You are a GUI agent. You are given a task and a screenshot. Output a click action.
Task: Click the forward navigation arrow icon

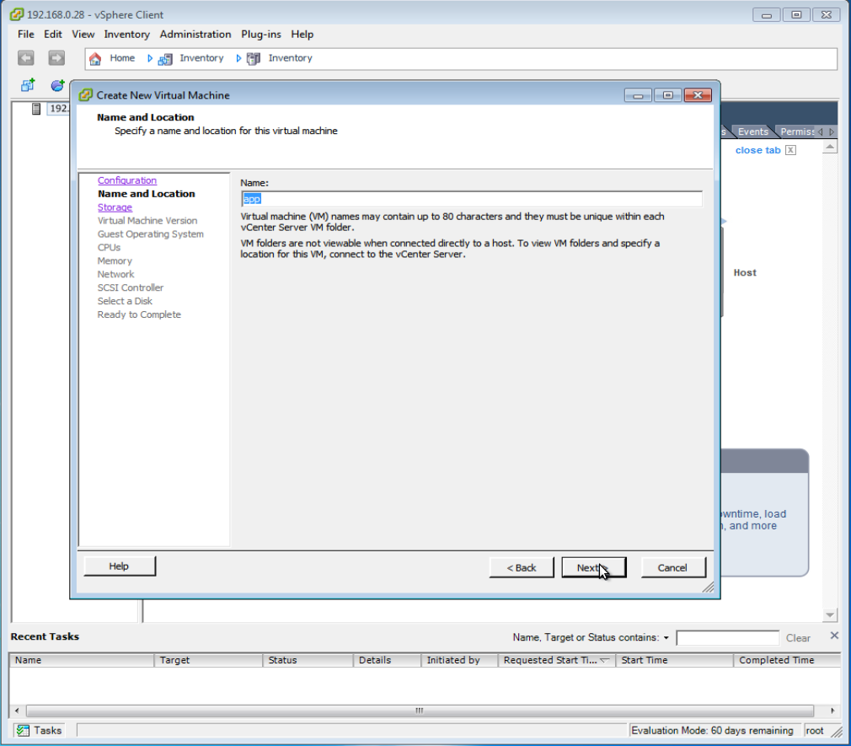tap(56, 57)
